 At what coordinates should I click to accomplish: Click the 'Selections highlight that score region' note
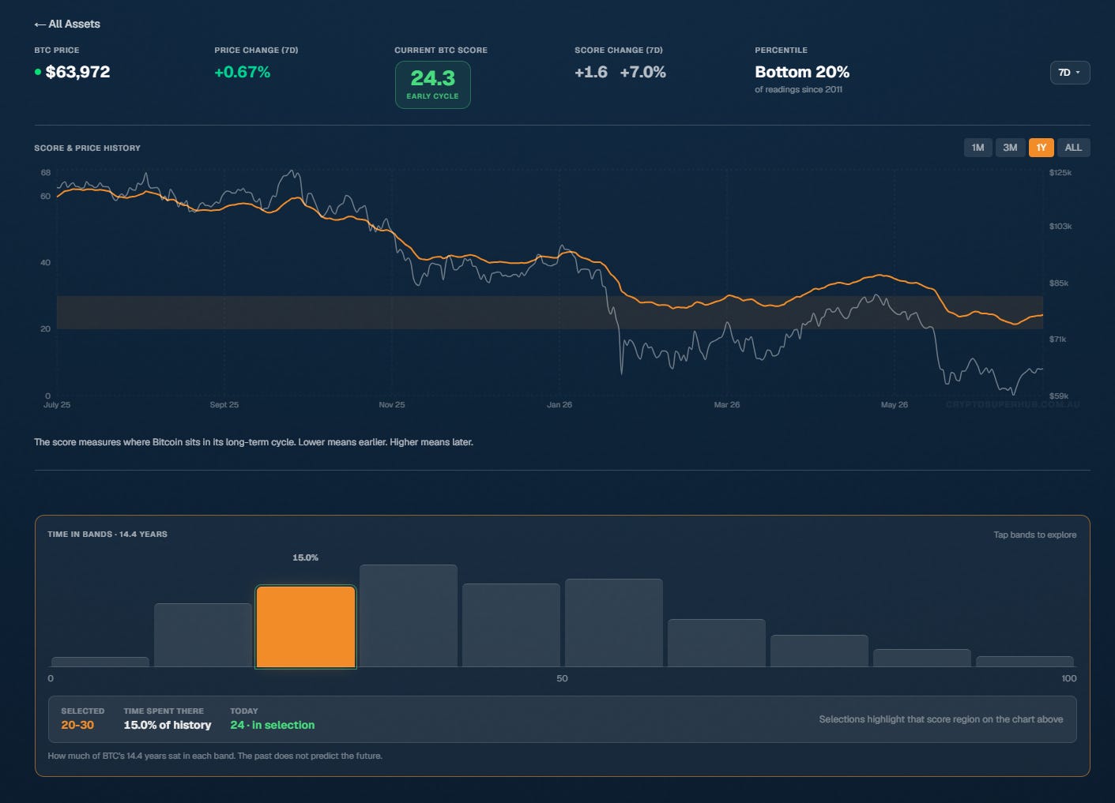(x=940, y=719)
